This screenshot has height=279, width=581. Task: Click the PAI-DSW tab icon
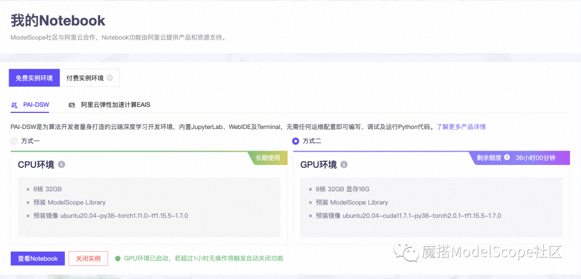coord(15,105)
